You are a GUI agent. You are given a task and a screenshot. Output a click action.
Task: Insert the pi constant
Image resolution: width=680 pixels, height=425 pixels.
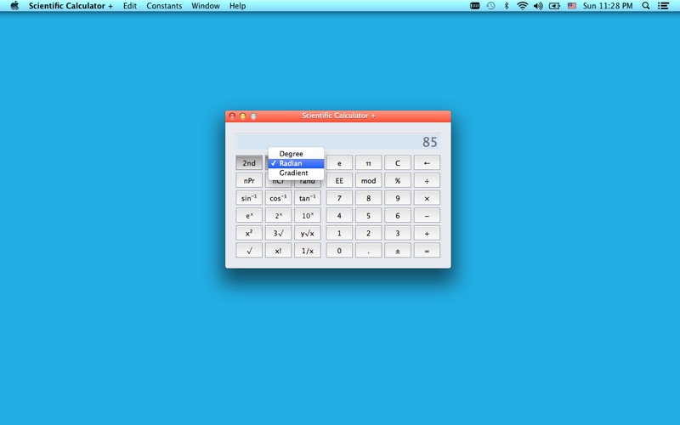click(368, 162)
